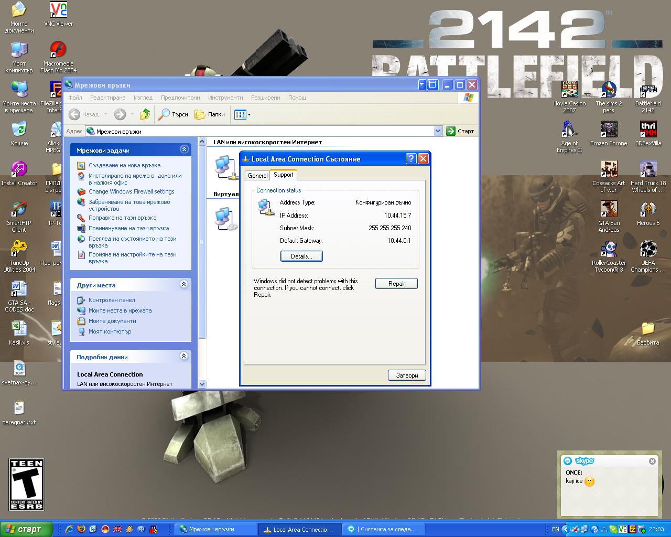Open Моят компютър desktop icon

tap(19, 57)
